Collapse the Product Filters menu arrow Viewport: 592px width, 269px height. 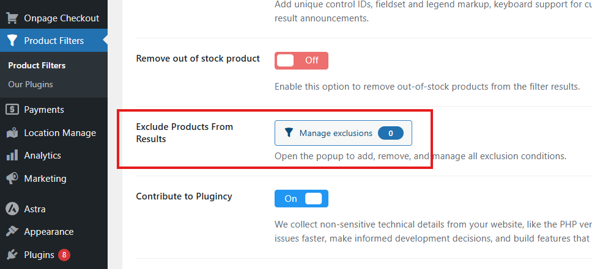click(105, 41)
